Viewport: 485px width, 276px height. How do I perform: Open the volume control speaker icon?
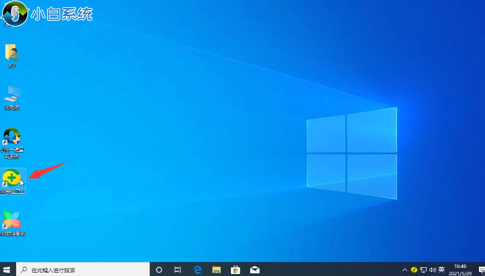click(x=432, y=269)
